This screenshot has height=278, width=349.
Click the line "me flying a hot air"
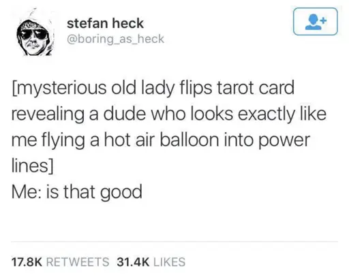161,140
